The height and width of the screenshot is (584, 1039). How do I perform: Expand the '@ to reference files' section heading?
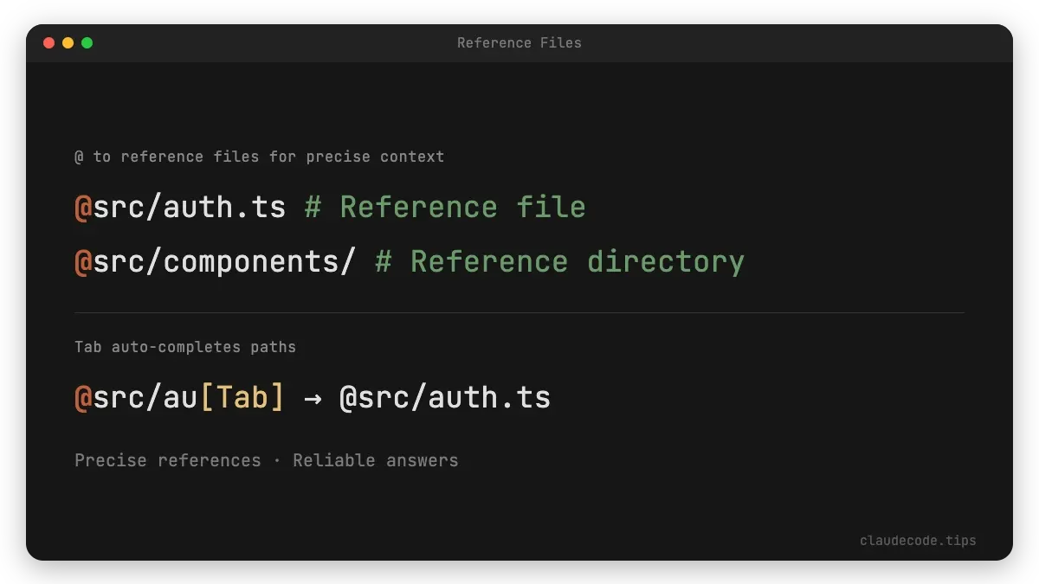point(260,157)
